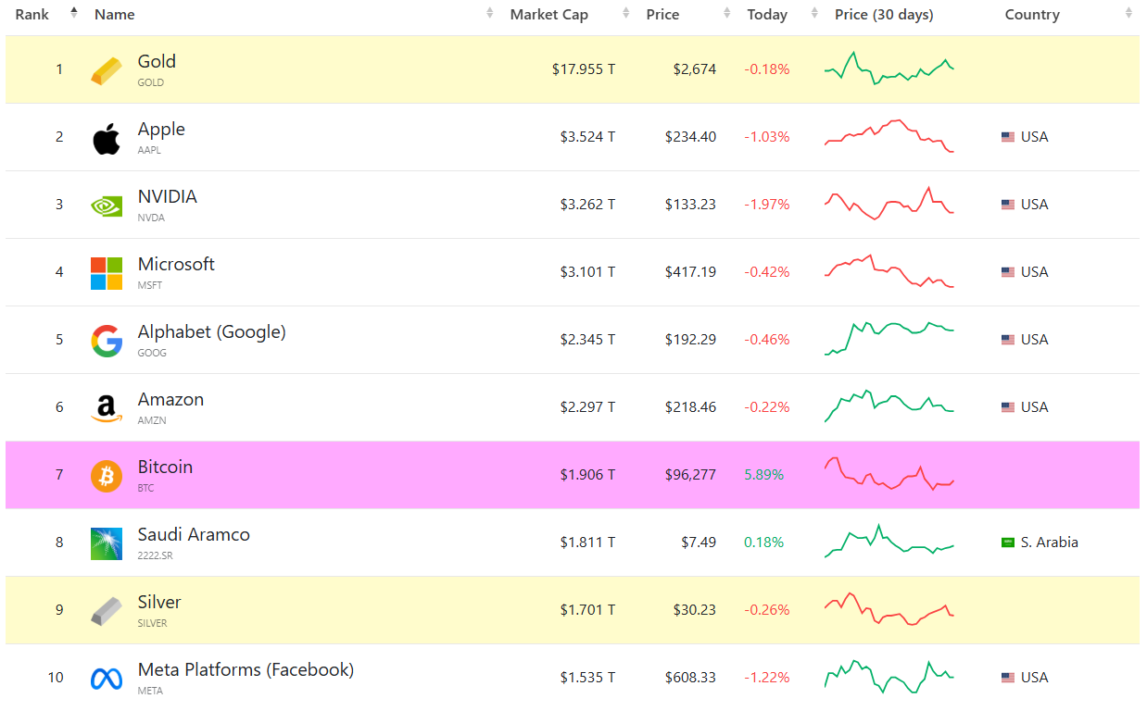
Task: Click Saudi Aramco ticker 2222.SR
Action: [155, 555]
